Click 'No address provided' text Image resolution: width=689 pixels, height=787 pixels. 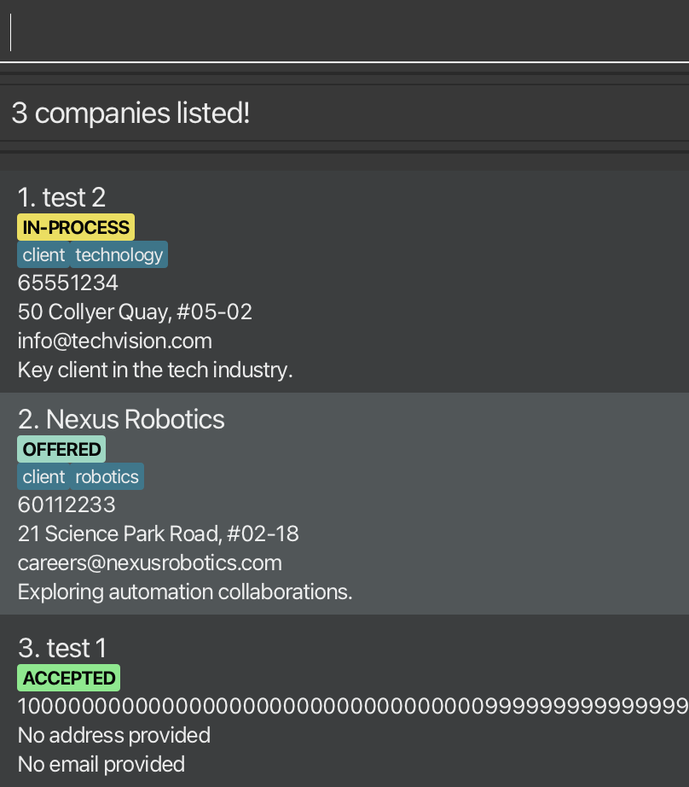pos(114,736)
